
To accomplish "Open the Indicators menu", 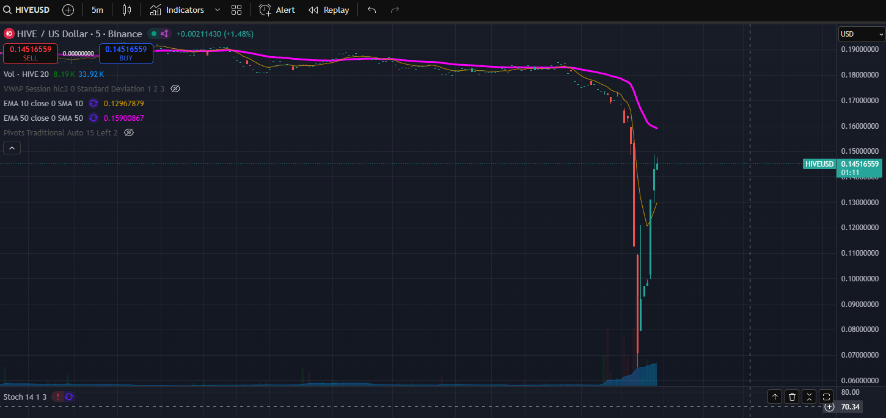I will point(177,10).
